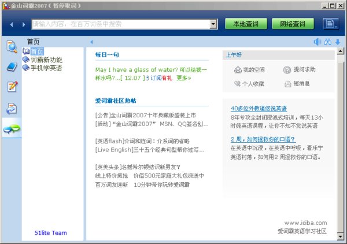
Task: Click the speaker pronunciation icon
Action: (318, 42)
